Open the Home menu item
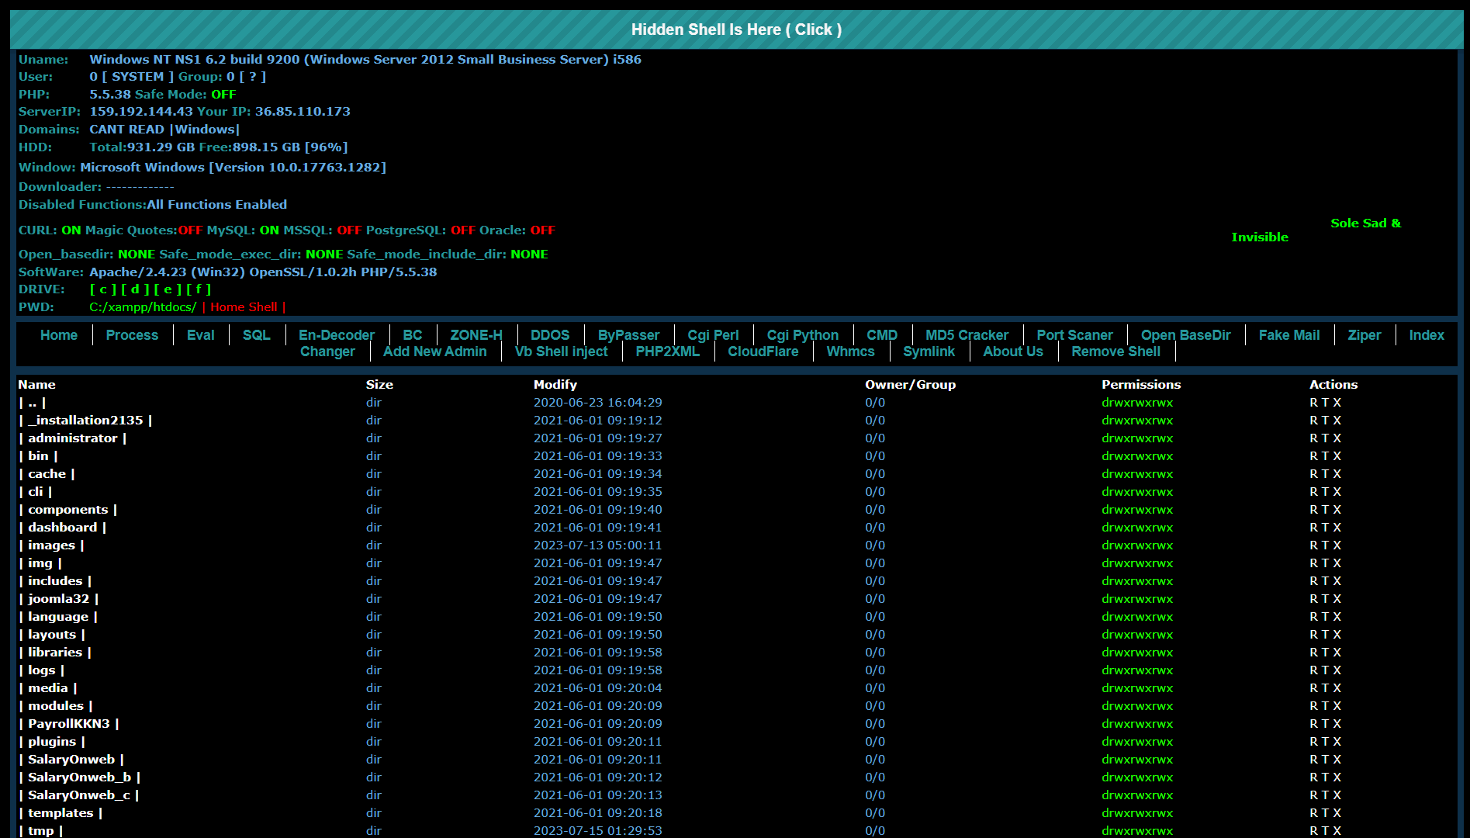Viewport: 1470px width, 838px height. point(59,335)
